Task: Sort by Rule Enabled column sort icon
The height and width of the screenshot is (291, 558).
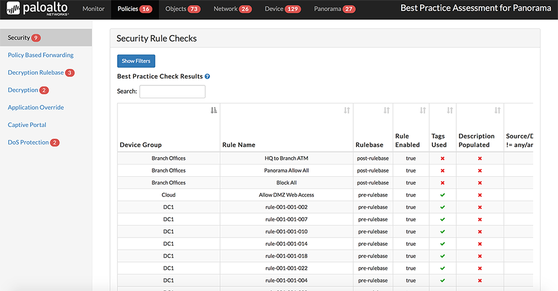Action: pyautogui.click(x=423, y=110)
